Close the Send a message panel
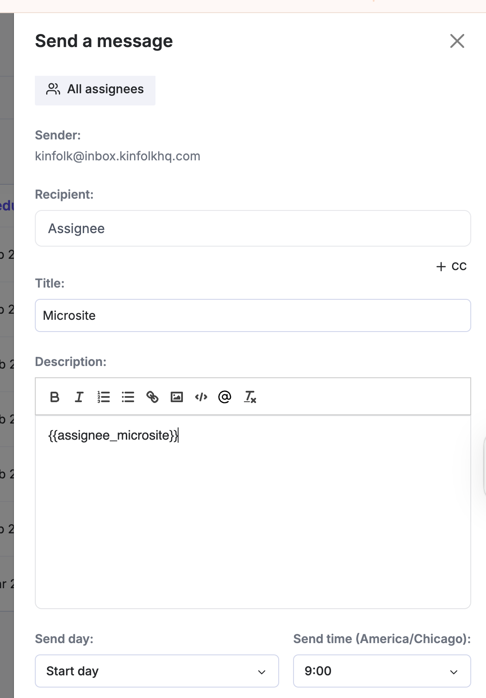This screenshot has height=698, width=486. [457, 41]
